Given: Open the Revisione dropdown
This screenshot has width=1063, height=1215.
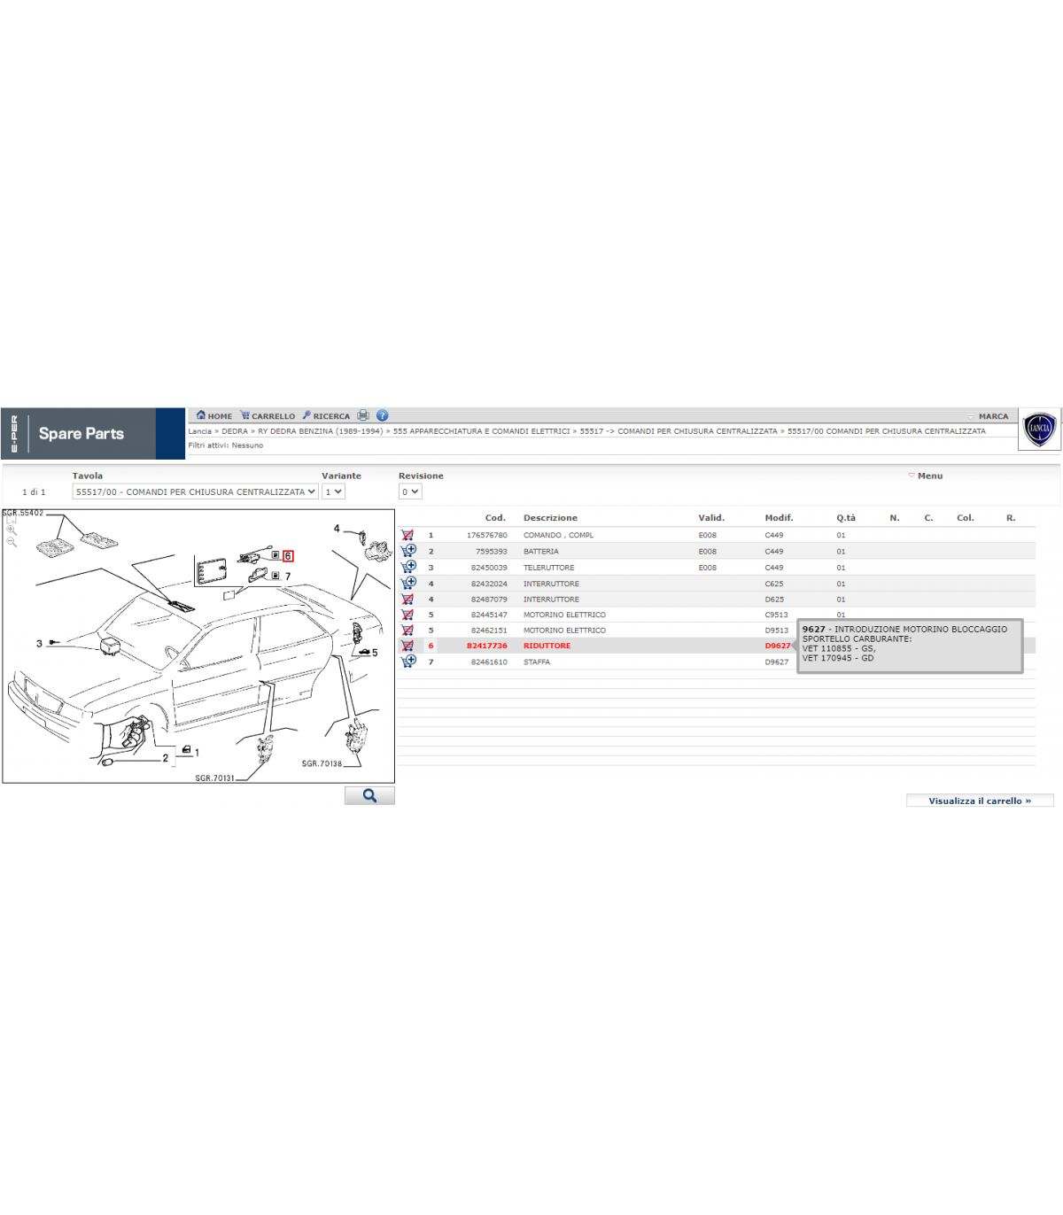Looking at the screenshot, I should [409, 491].
